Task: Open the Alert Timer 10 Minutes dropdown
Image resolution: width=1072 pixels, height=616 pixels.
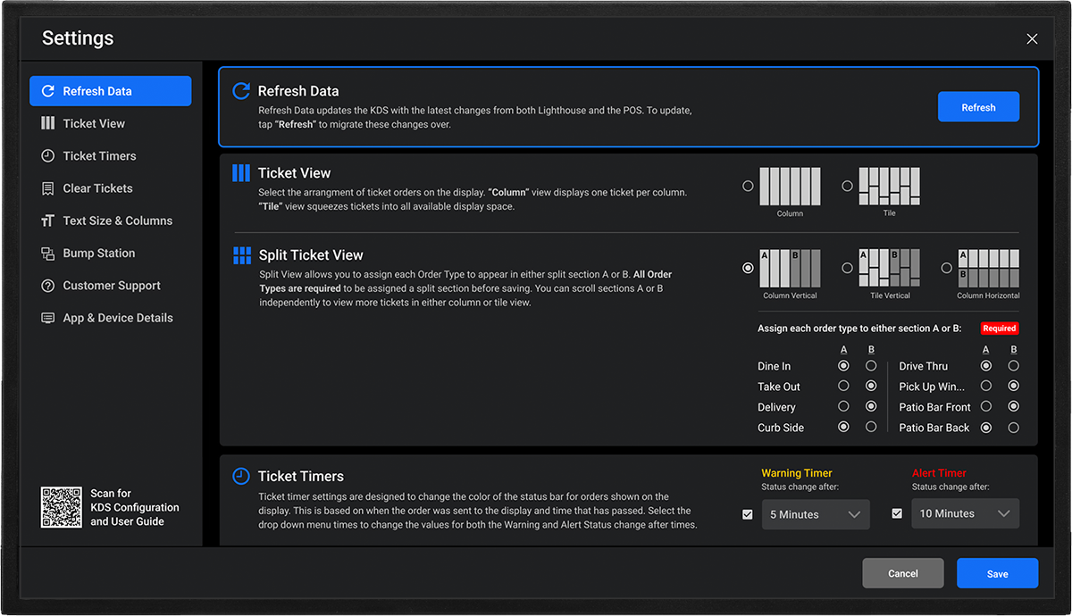Action: click(965, 514)
